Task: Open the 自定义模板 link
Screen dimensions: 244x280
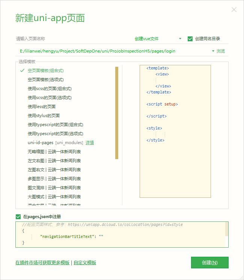Action: coord(85,263)
